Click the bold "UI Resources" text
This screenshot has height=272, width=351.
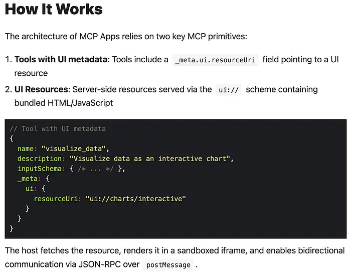tap(41, 90)
